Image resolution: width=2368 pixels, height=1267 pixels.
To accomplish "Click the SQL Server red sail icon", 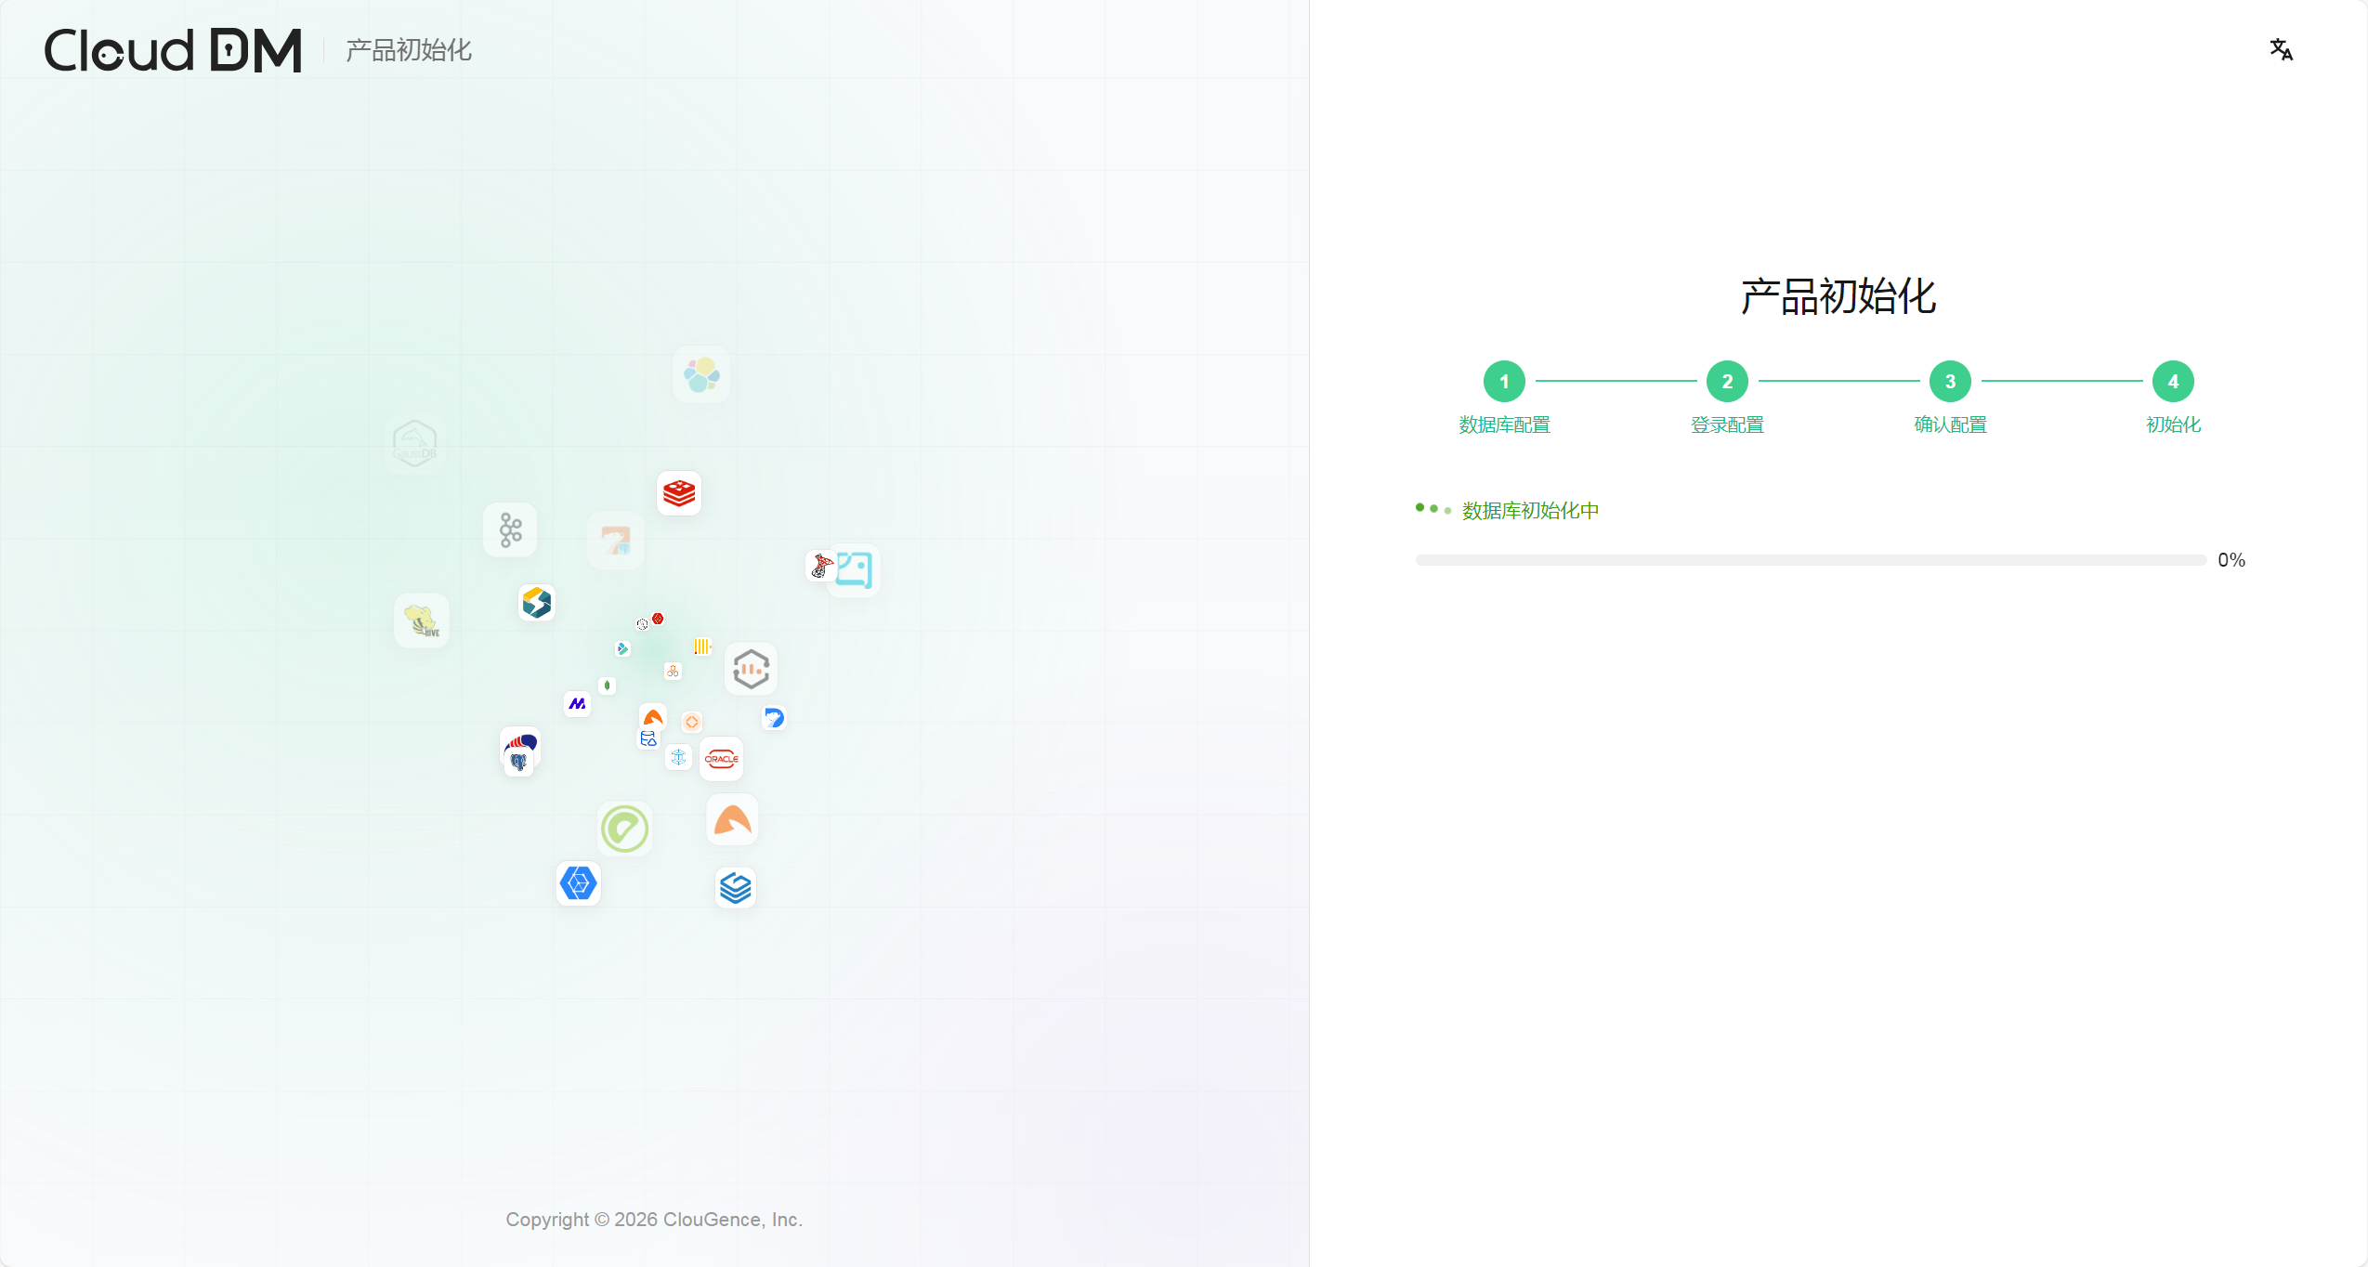I will pos(821,565).
